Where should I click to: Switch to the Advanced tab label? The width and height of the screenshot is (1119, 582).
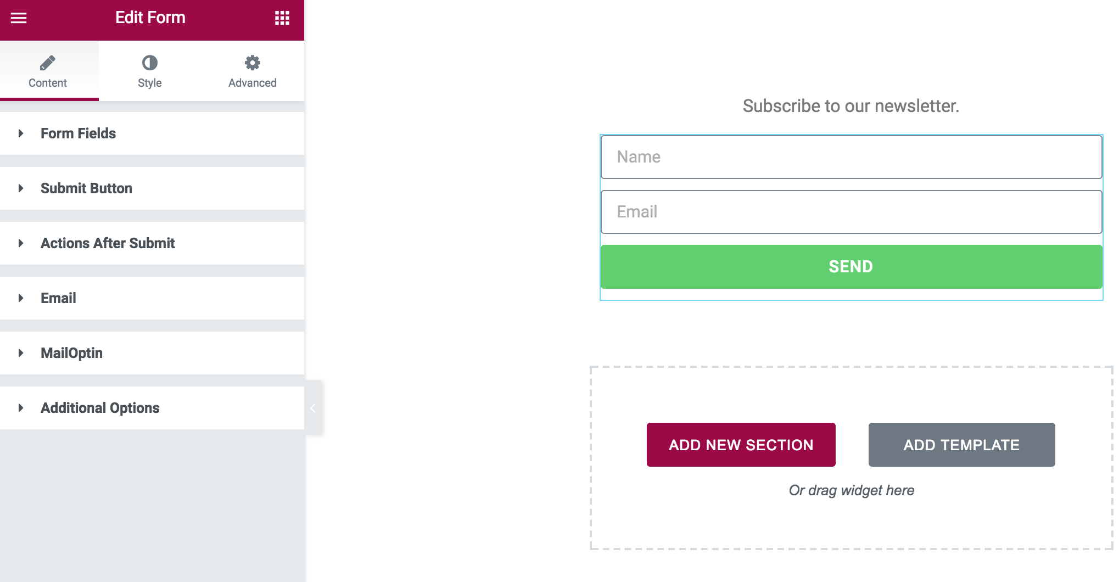pyautogui.click(x=252, y=83)
